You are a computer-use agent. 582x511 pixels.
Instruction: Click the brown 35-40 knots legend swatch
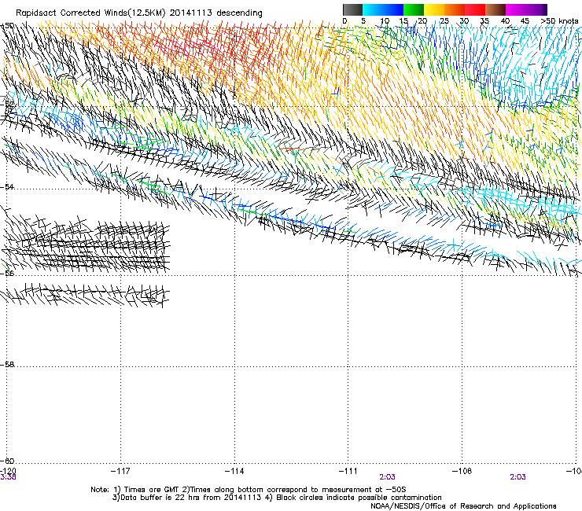(x=495, y=9)
